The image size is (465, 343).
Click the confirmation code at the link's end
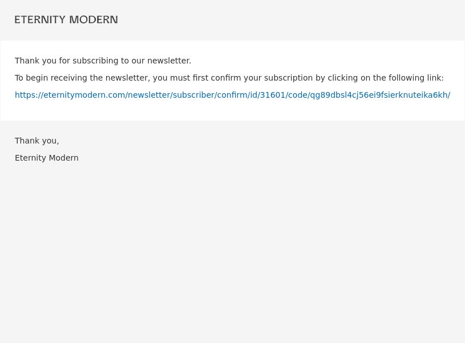[379, 95]
